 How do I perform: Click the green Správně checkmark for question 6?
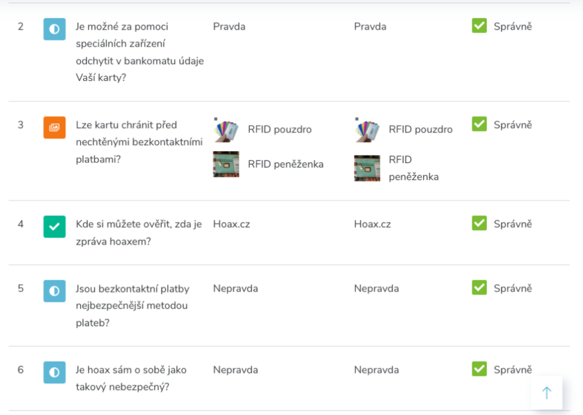479,369
